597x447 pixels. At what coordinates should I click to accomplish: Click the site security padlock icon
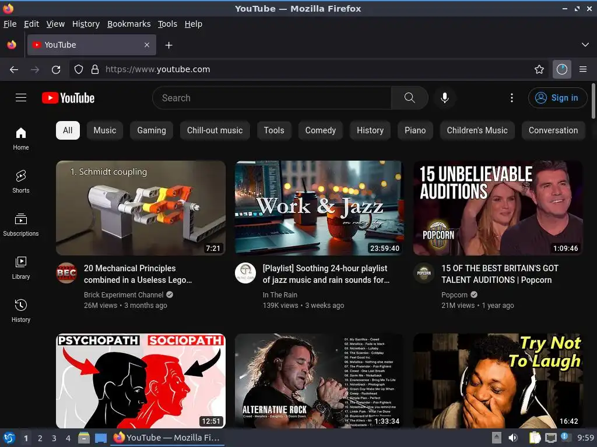tap(95, 69)
